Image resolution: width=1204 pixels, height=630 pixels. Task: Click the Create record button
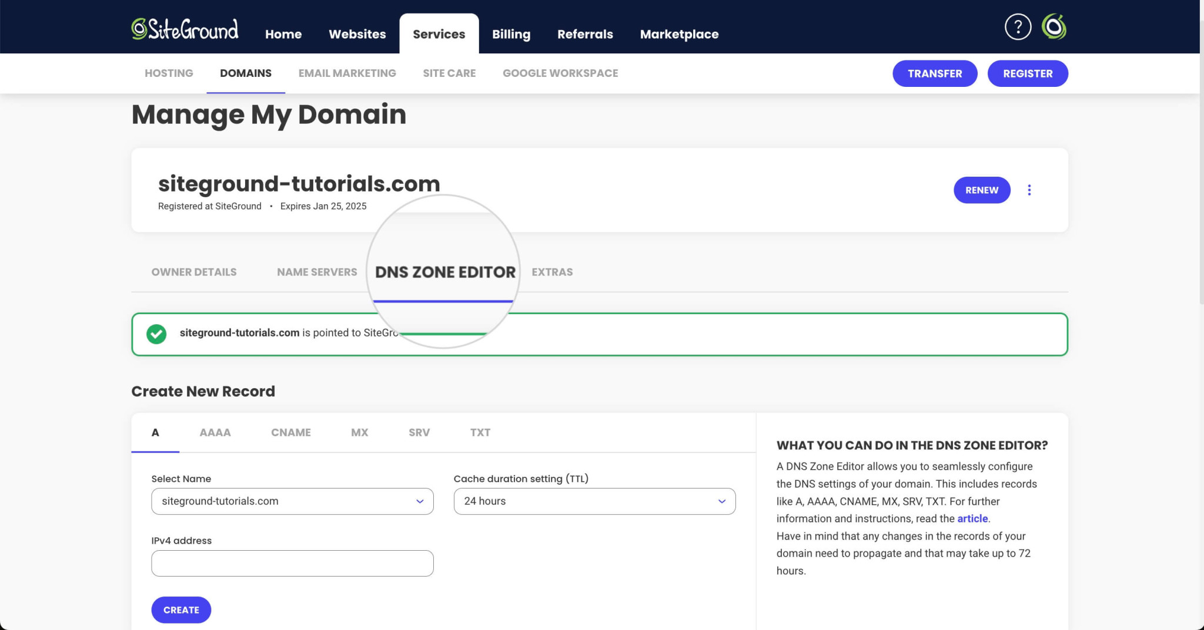[181, 610]
